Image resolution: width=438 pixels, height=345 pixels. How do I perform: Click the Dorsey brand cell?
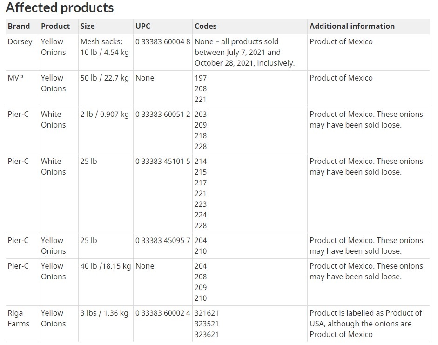pyautogui.click(x=20, y=41)
